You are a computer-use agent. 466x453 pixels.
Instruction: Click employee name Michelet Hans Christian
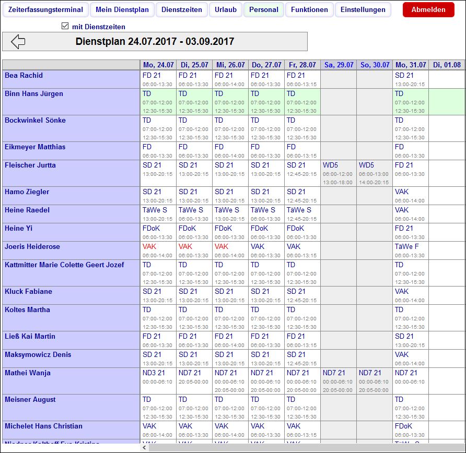click(x=43, y=426)
